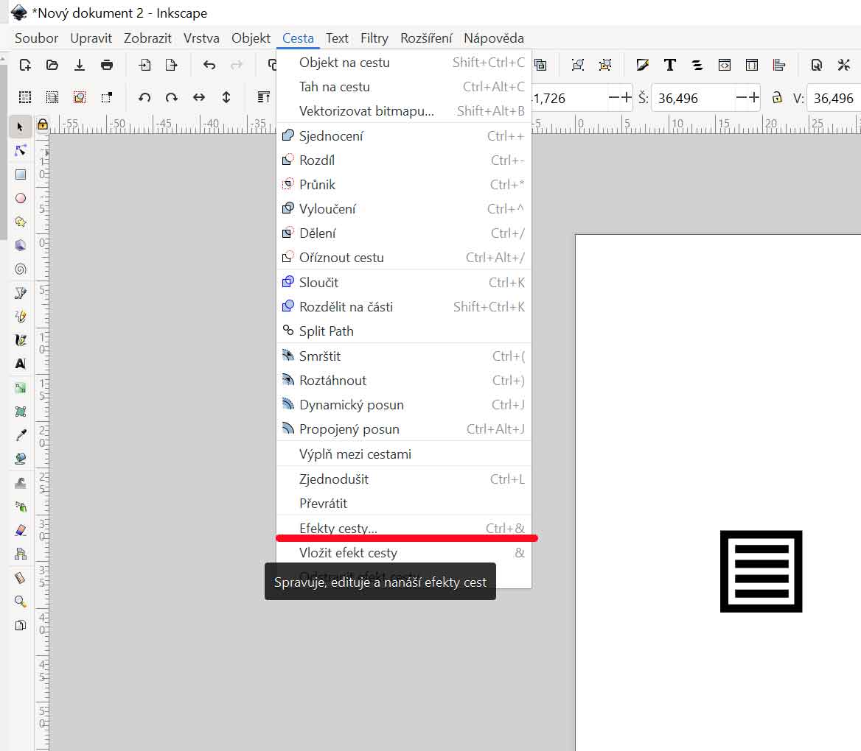This screenshot has width=861, height=751.
Task: Open the Filtry menu
Action: (x=374, y=38)
